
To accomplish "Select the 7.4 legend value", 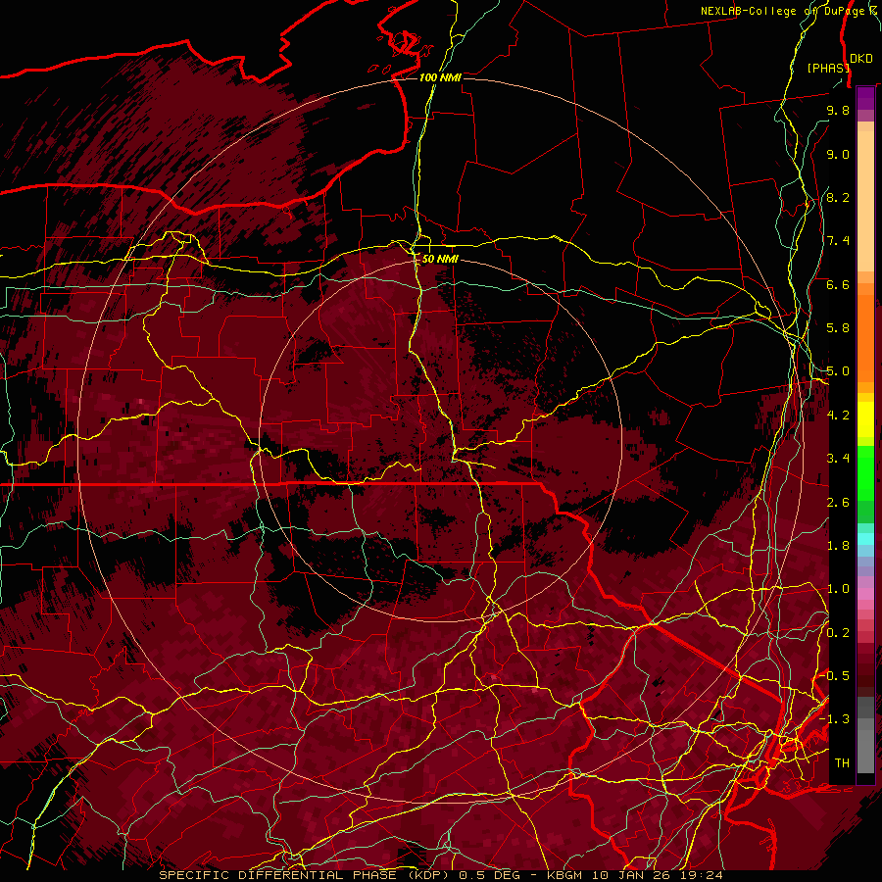I will [x=838, y=241].
